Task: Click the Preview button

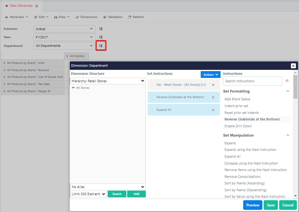Action: 252,205
